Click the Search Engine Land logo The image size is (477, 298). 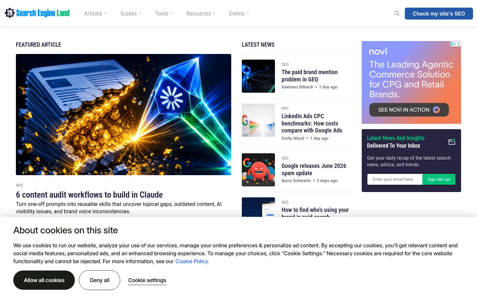tap(37, 13)
